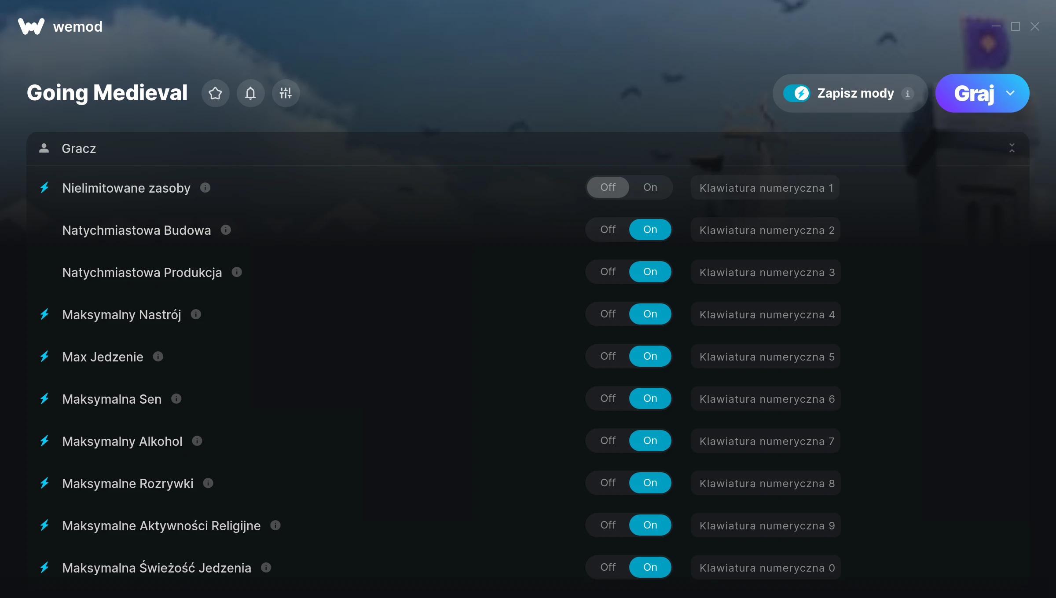Switch off Maksymalna Sen toggle

608,398
